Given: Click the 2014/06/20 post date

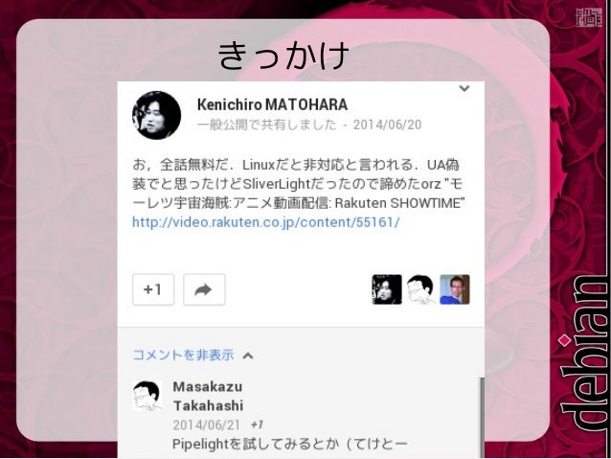Looking at the screenshot, I should [387, 125].
